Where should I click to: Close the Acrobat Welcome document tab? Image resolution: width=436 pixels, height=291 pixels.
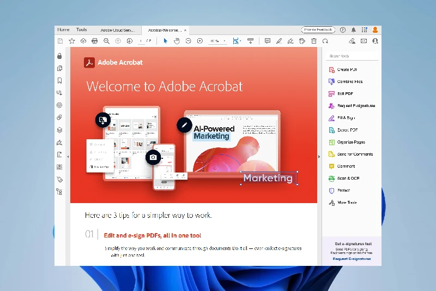click(185, 30)
